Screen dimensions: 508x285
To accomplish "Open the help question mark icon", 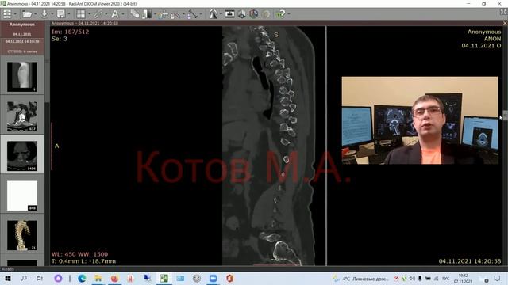I will coord(280,14).
